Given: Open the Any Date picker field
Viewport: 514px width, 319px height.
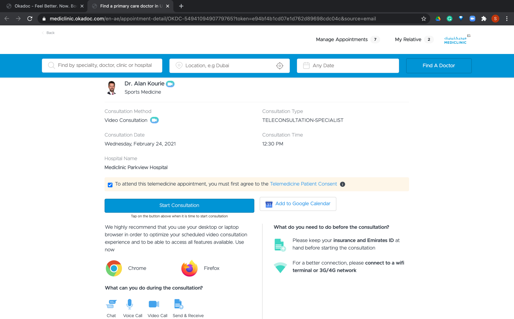Looking at the screenshot, I should coord(347,66).
